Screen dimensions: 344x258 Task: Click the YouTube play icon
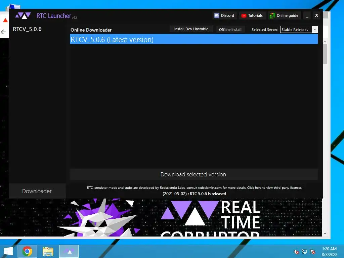[x=244, y=15]
